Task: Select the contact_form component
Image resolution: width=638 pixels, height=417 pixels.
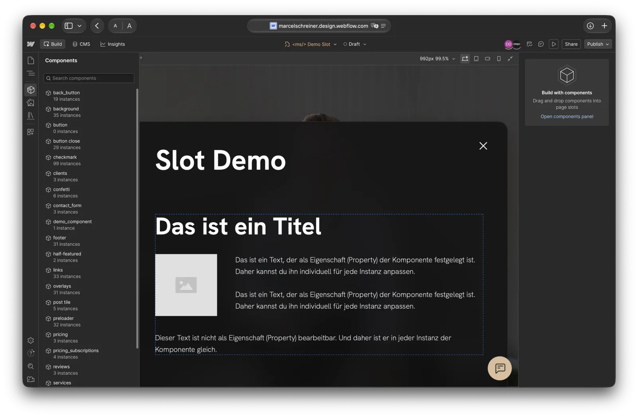Action: click(x=89, y=209)
